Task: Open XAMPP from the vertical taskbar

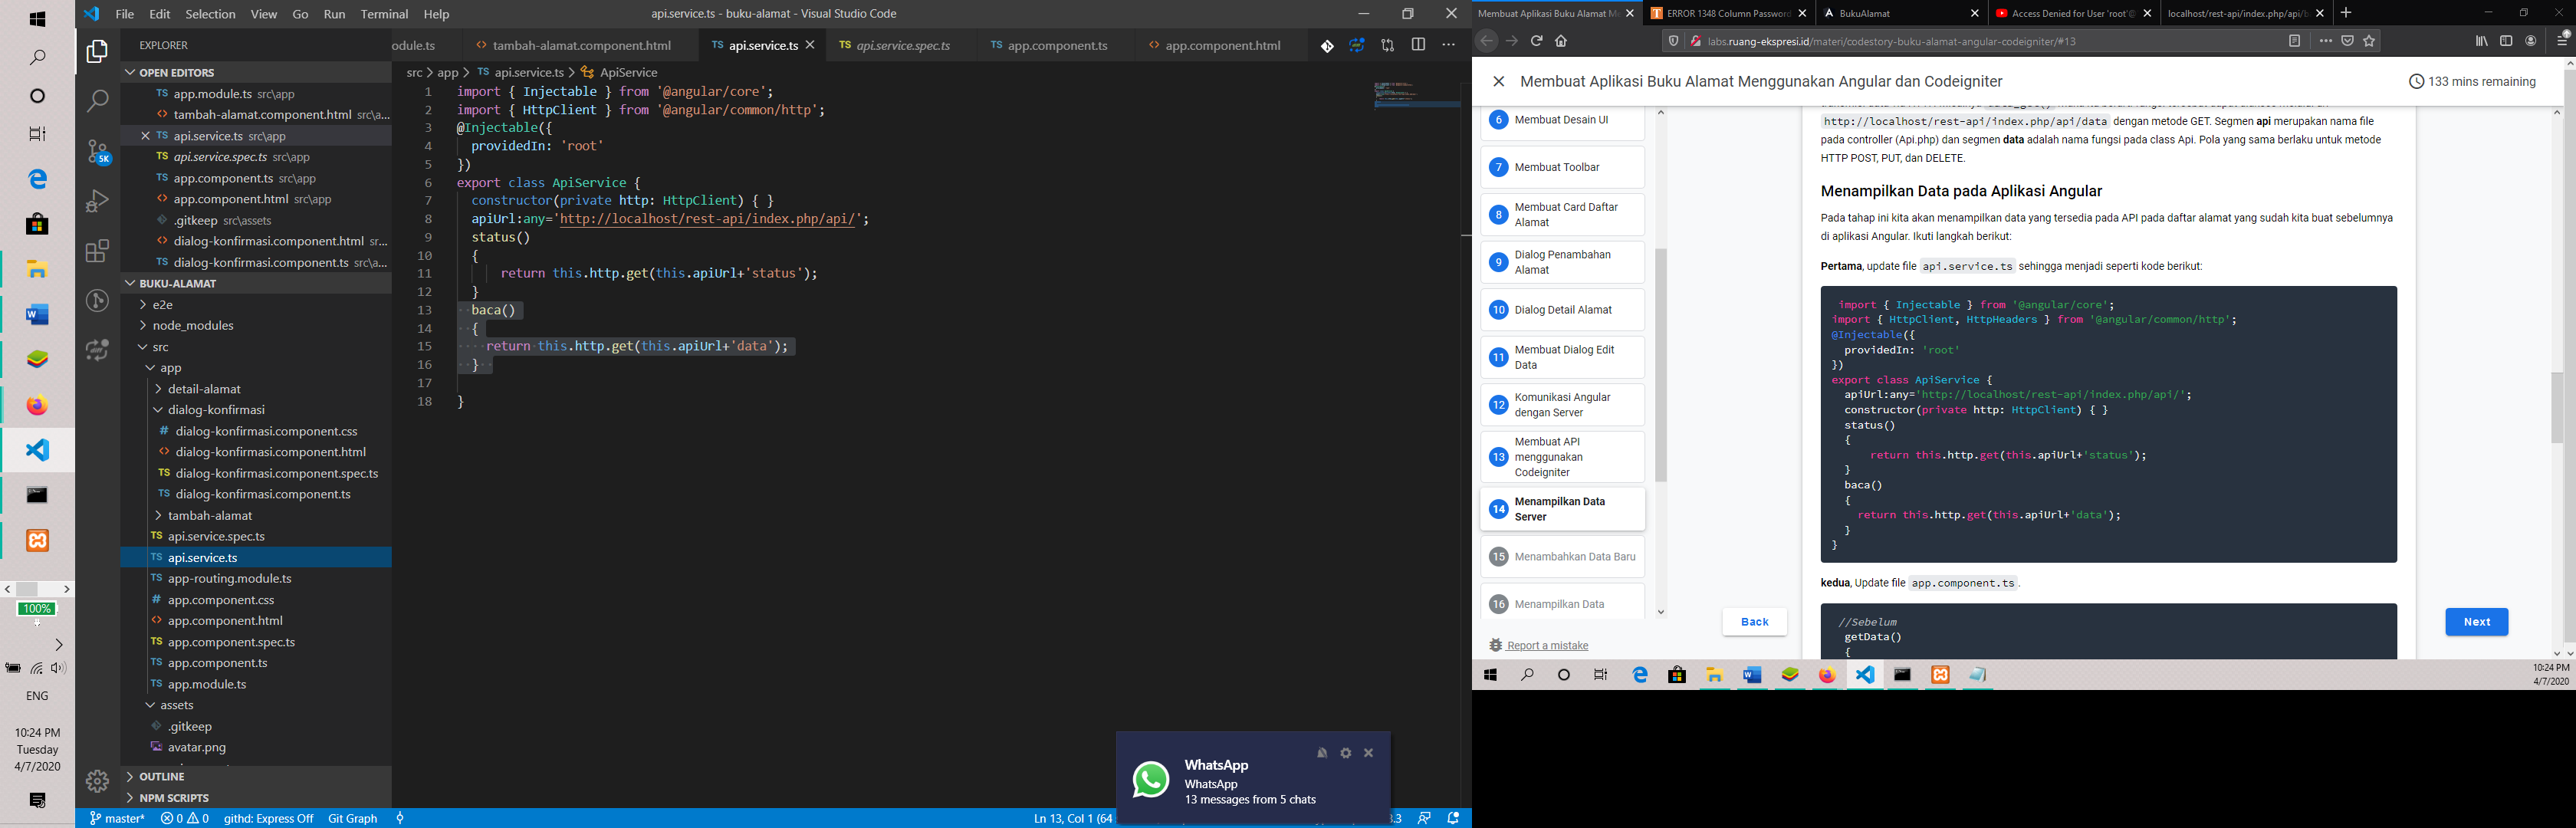Action: pyautogui.click(x=37, y=541)
